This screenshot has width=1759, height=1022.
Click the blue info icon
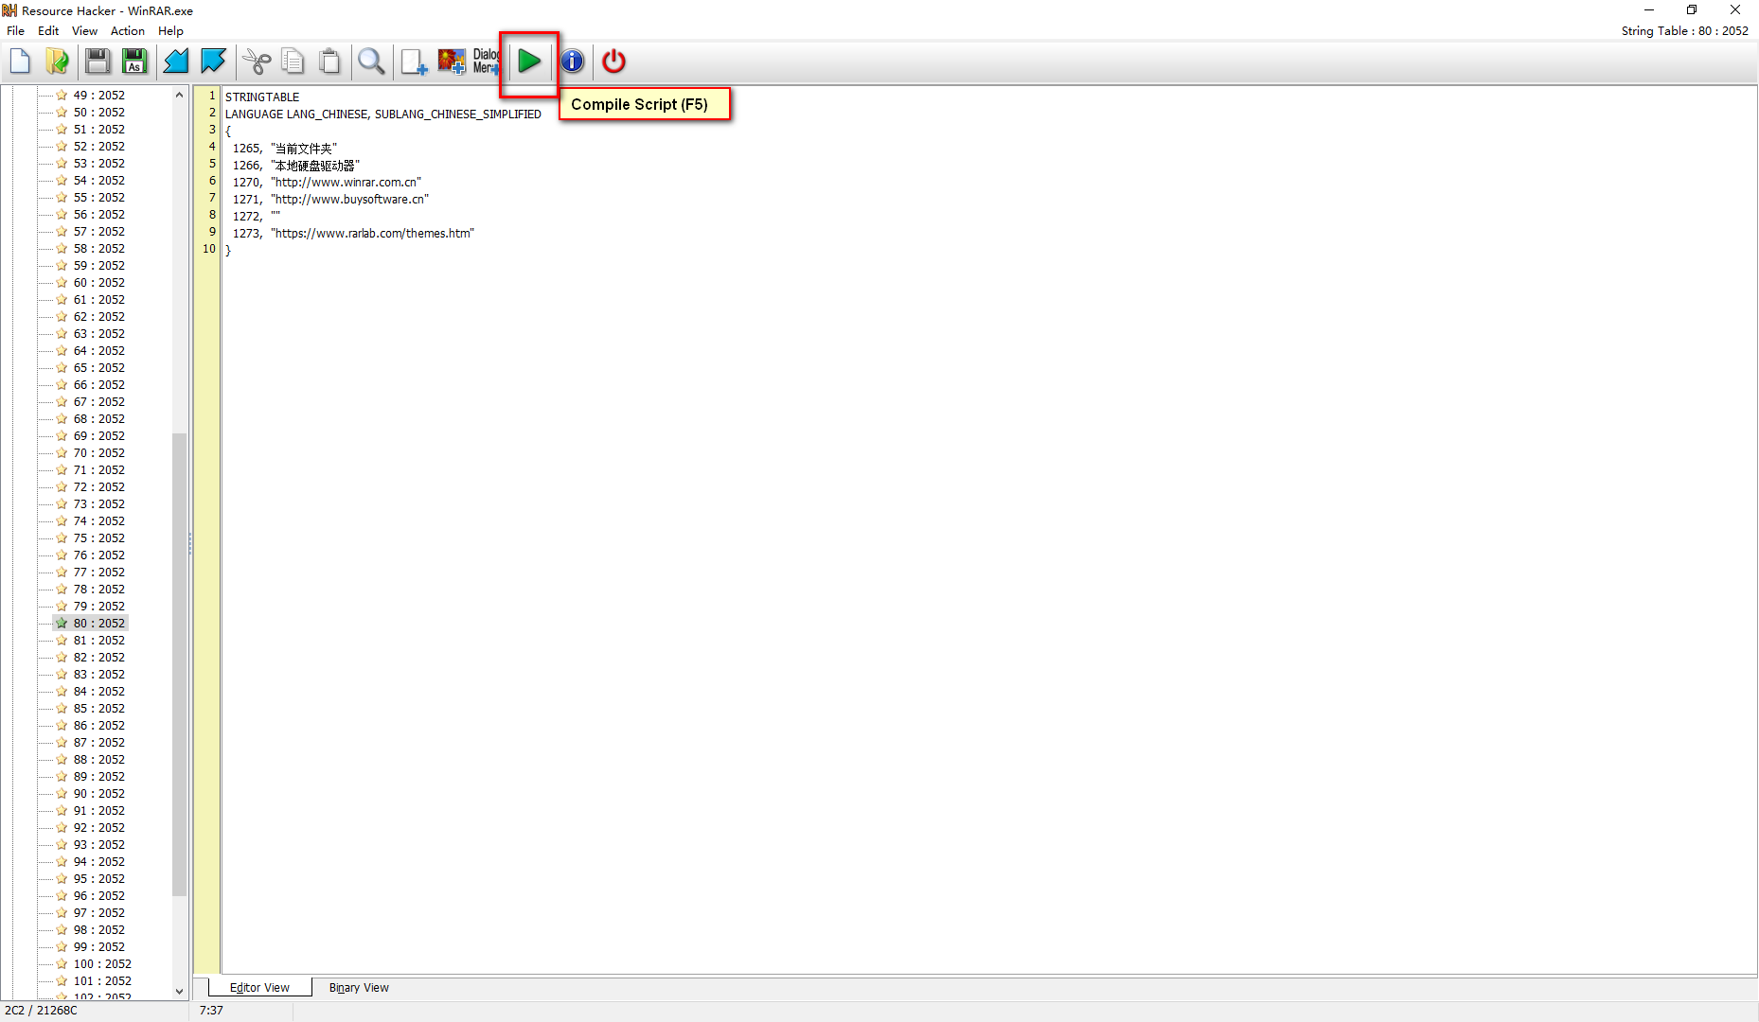click(572, 62)
